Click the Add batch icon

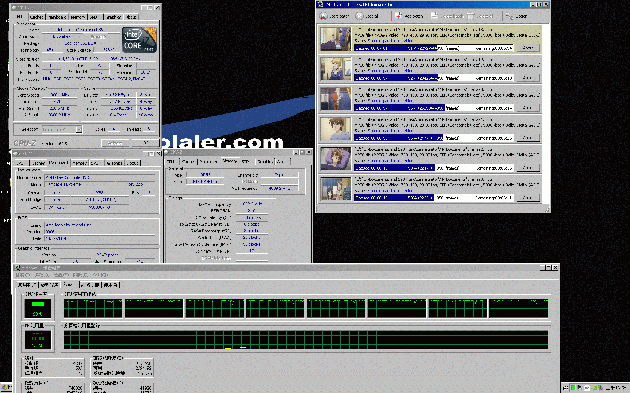coord(398,16)
